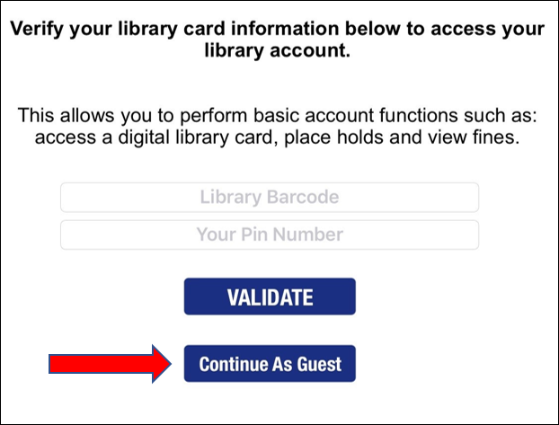The image size is (559, 425).
Task: Click the VALIDATE button
Action: click(270, 297)
